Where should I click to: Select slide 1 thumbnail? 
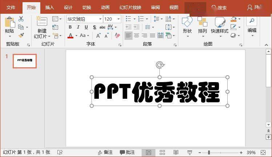25,61
